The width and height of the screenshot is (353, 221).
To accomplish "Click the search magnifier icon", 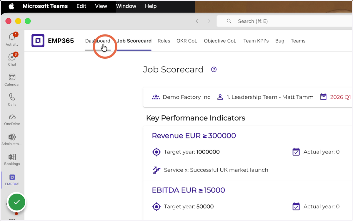I will (x=229, y=21).
